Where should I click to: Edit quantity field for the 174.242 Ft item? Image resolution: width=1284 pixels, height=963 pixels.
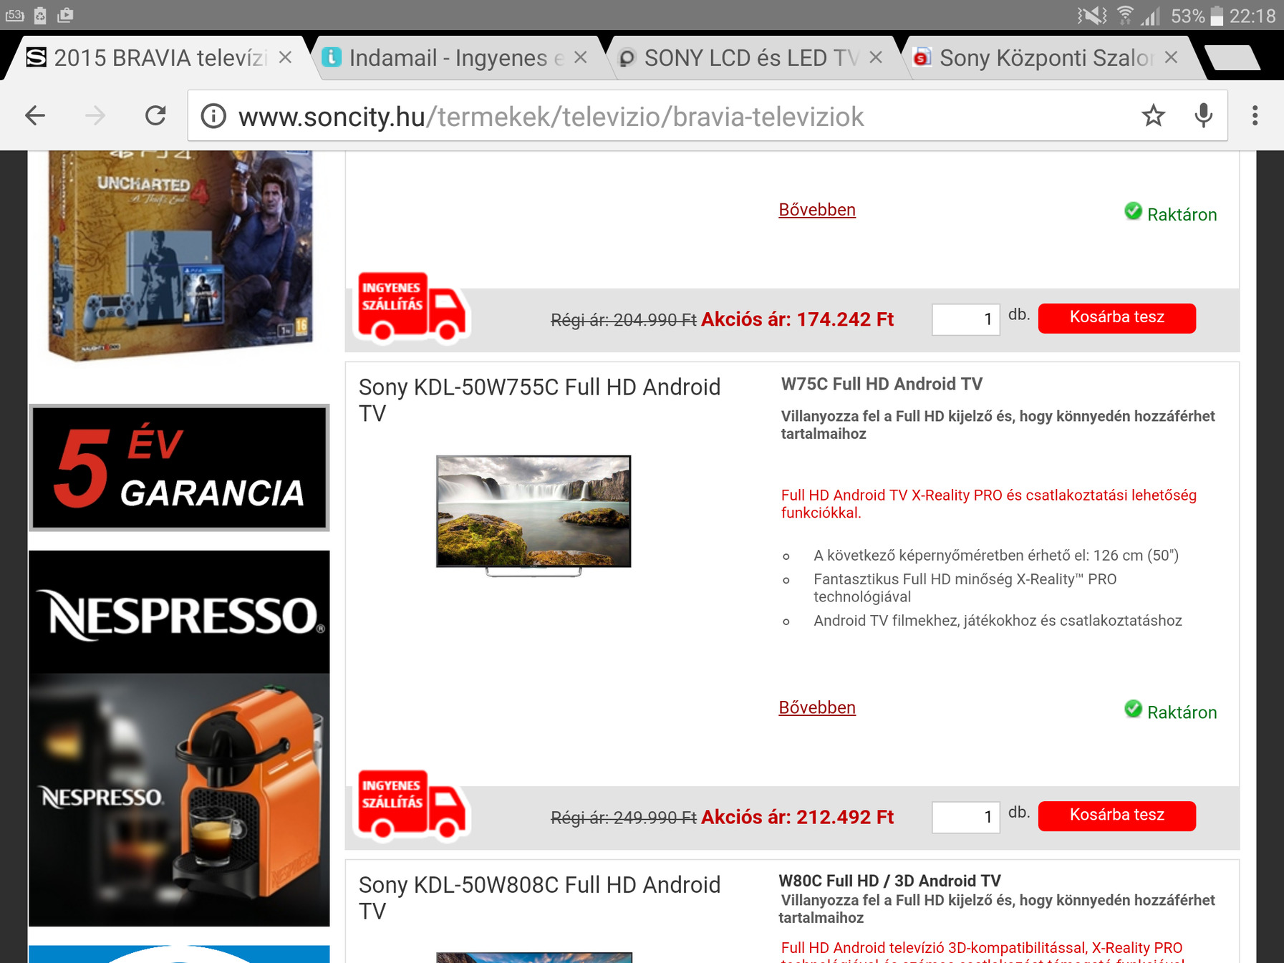coord(965,319)
